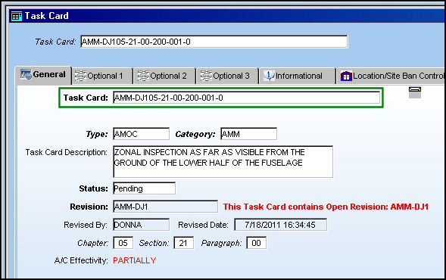Click the Chapter label
The width and height of the screenshot is (446, 280).
[x=92, y=244]
